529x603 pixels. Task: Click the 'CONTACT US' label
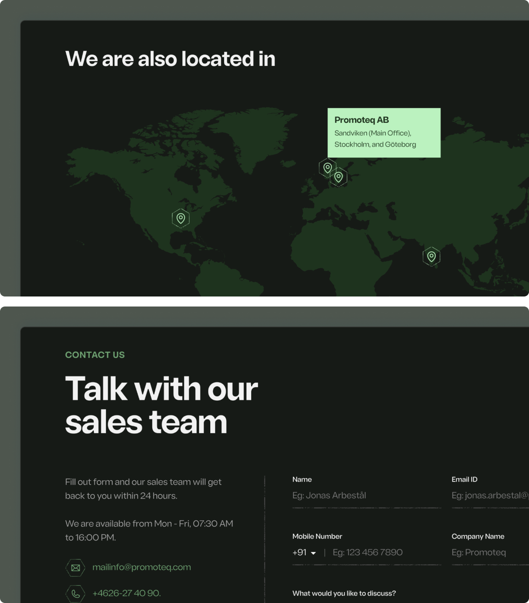pos(95,355)
